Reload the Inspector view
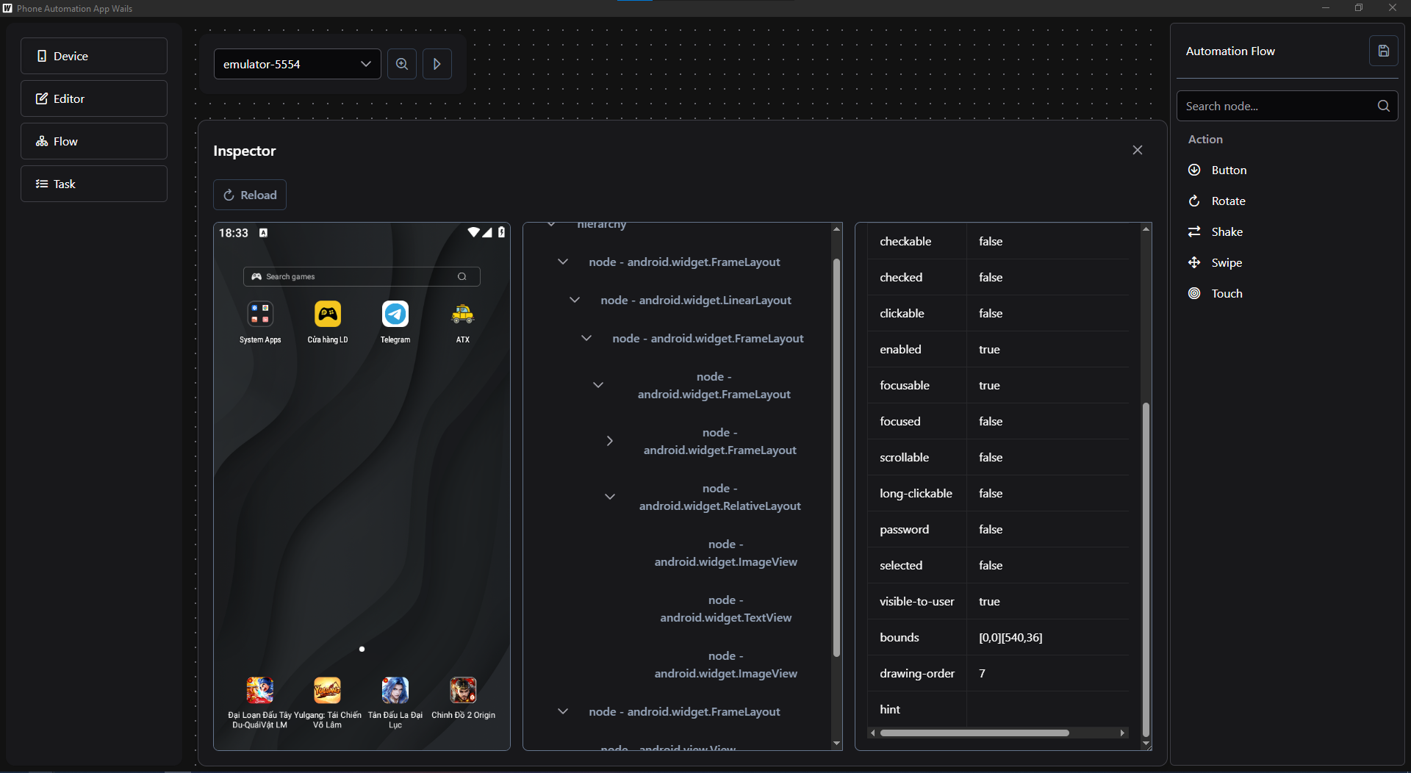1411x773 pixels. point(250,195)
